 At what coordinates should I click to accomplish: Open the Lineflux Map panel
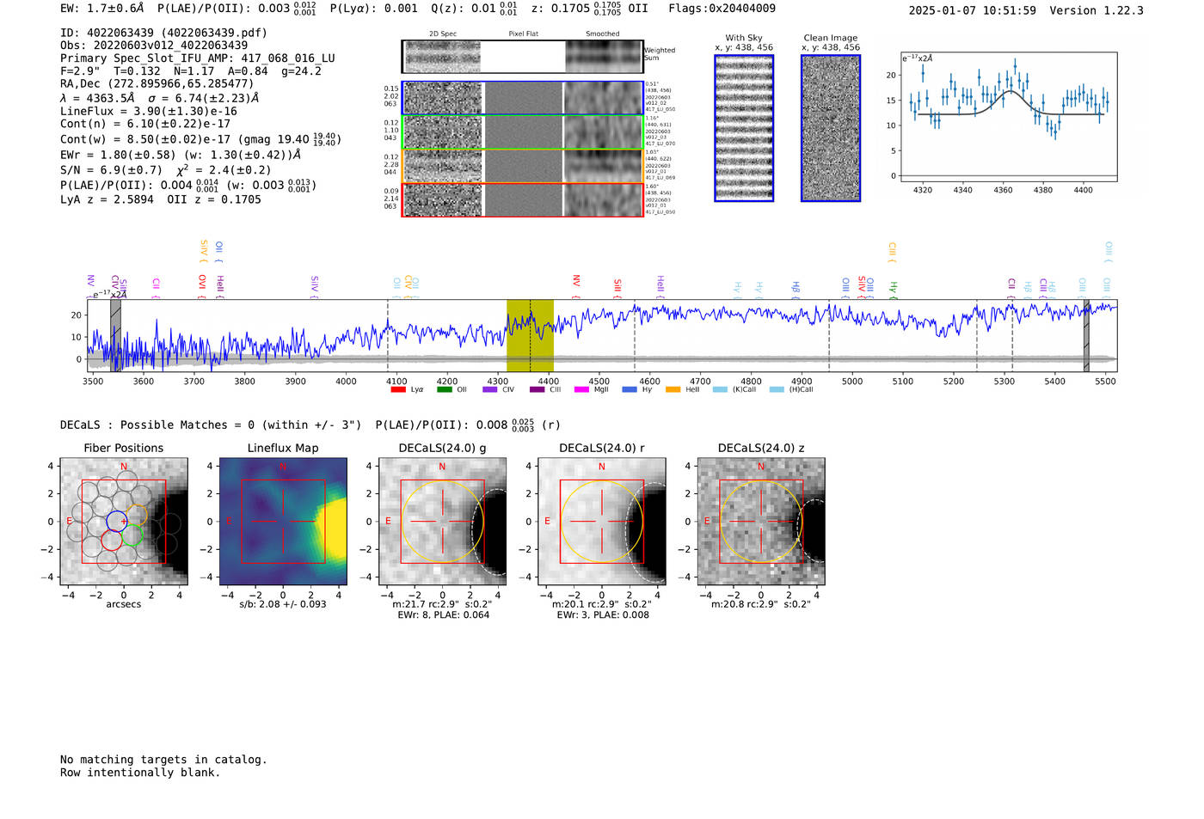[x=283, y=521]
